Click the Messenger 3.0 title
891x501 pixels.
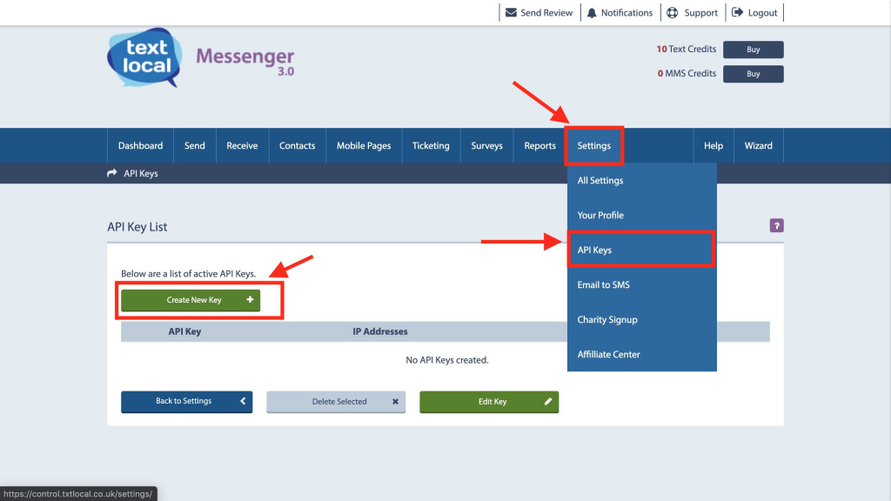[245, 62]
